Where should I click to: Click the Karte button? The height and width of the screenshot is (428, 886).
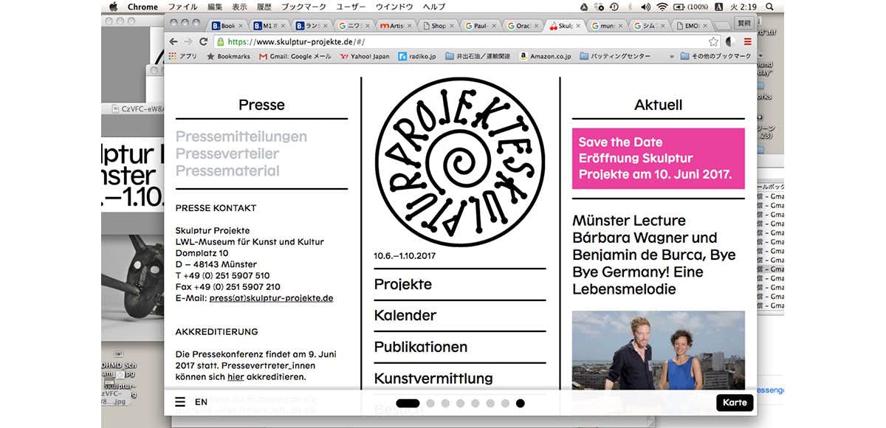[x=735, y=402]
